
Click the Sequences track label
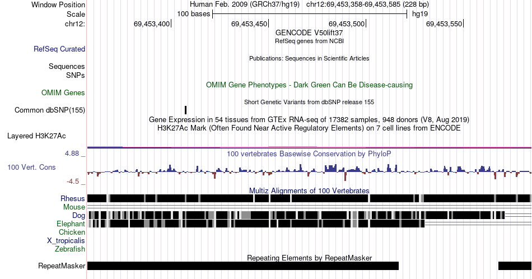(x=67, y=66)
